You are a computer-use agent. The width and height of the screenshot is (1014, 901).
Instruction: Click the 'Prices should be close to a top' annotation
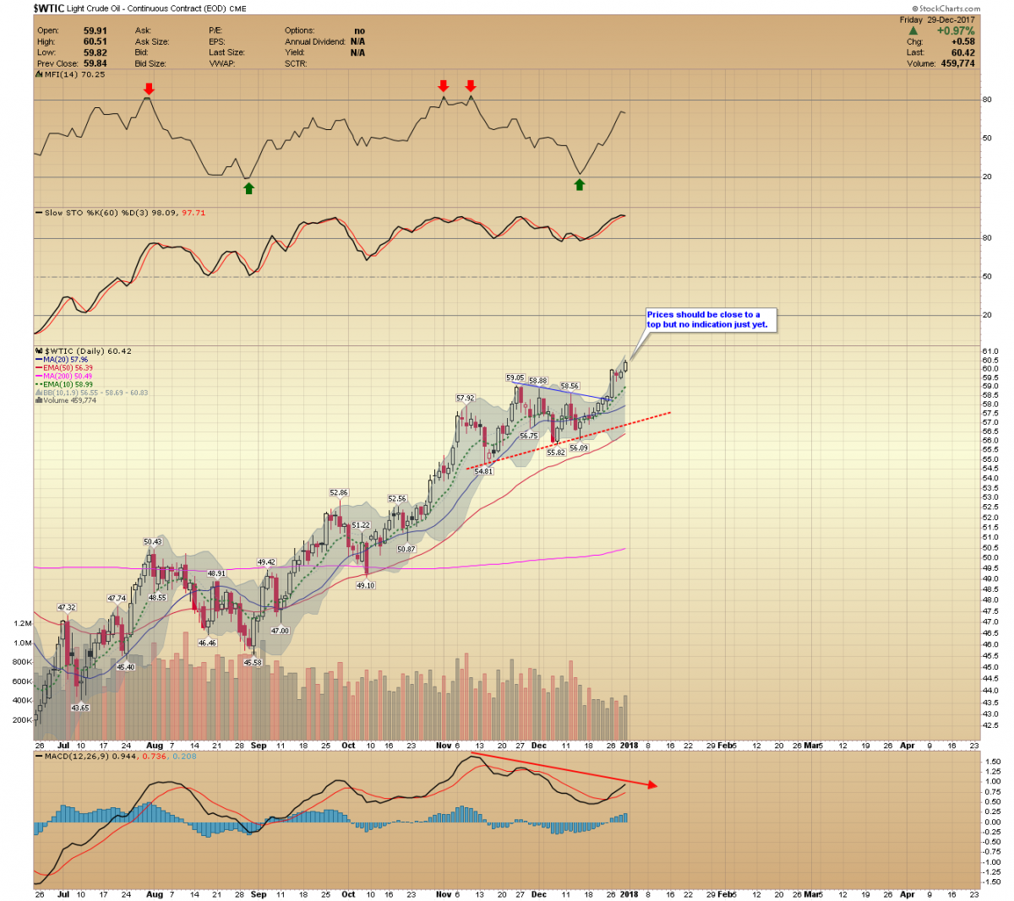tap(707, 319)
